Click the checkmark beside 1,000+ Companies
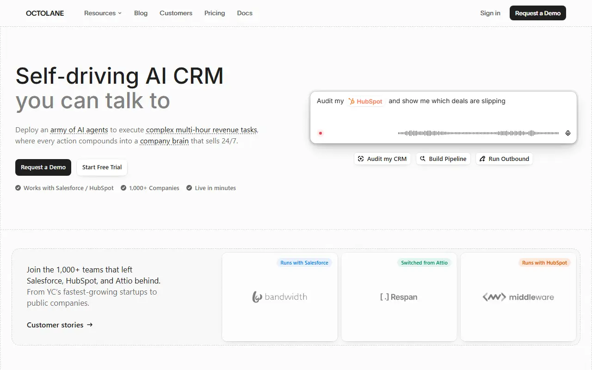The image size is (592, 370). pos(123,188)
